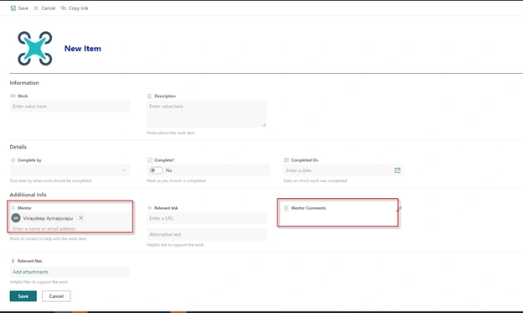Click the Completed On label calendar icon
The image size is (523, 313).
click(286, 160)
